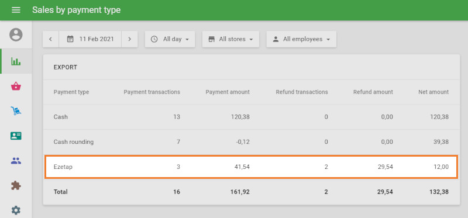Select the Ezetap row label
Screen dimensions: 468x218
click(63, 167)
